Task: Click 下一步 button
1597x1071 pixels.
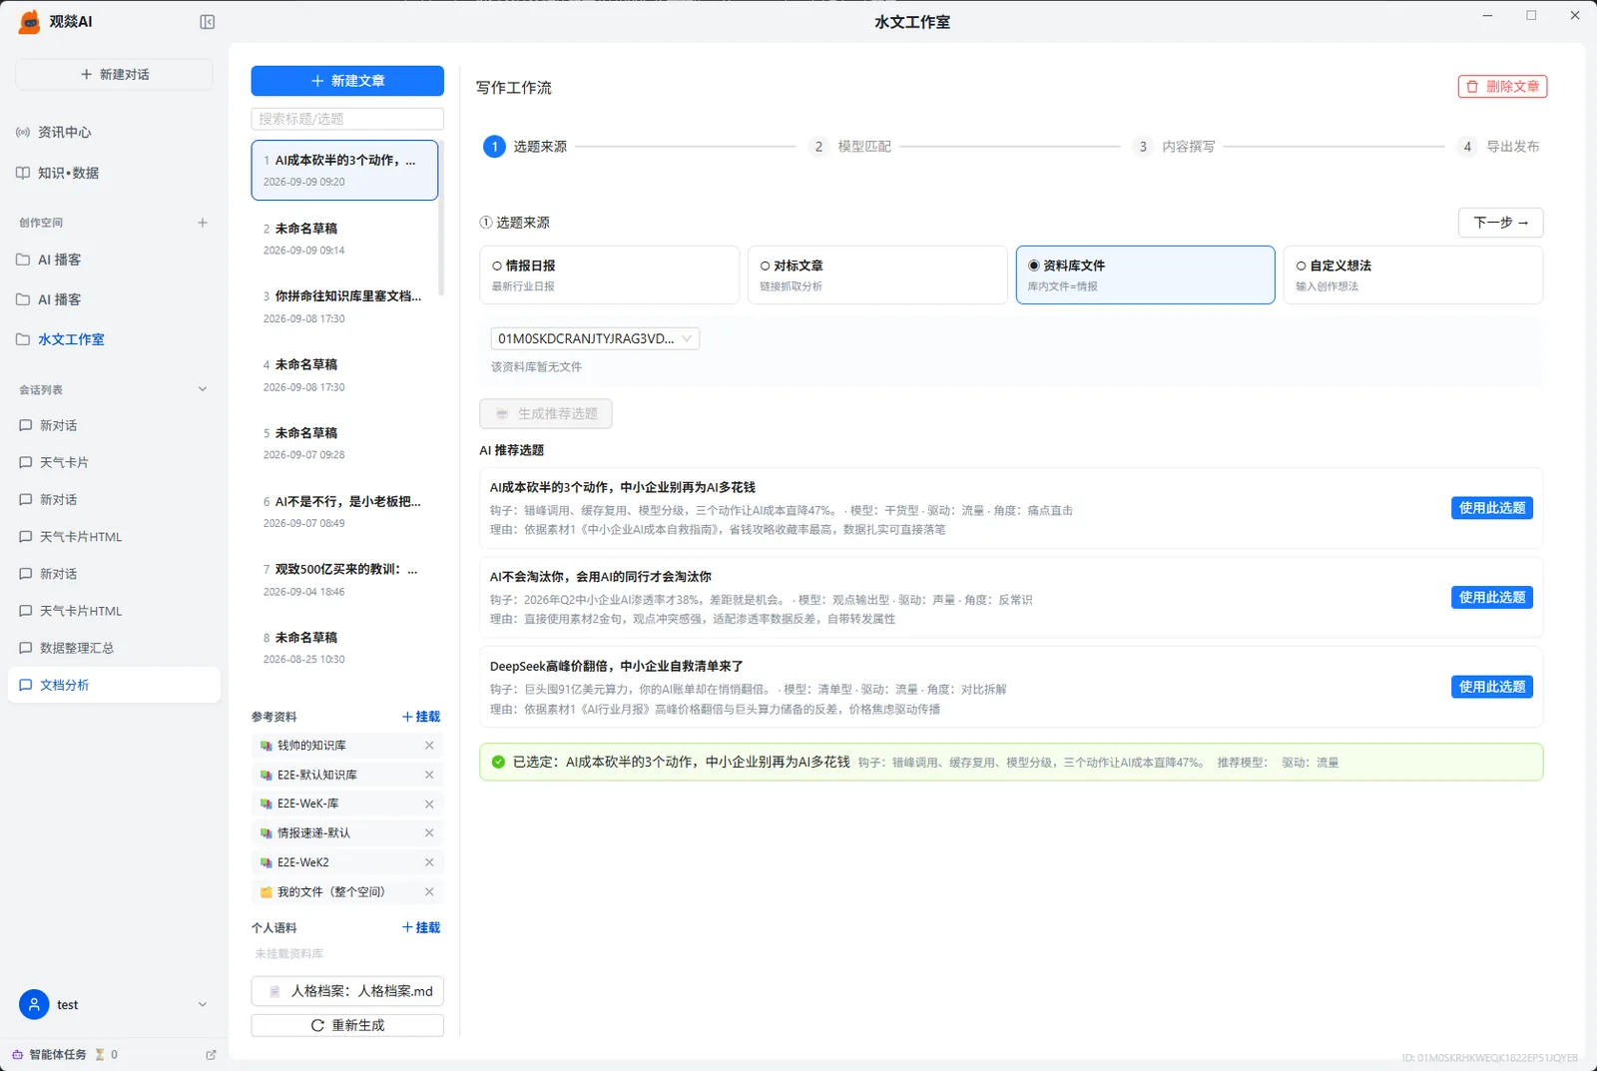Action: (x=1500, y=223)
